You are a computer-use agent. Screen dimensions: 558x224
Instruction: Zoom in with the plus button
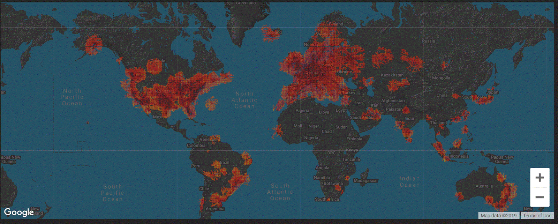[540, 178]
